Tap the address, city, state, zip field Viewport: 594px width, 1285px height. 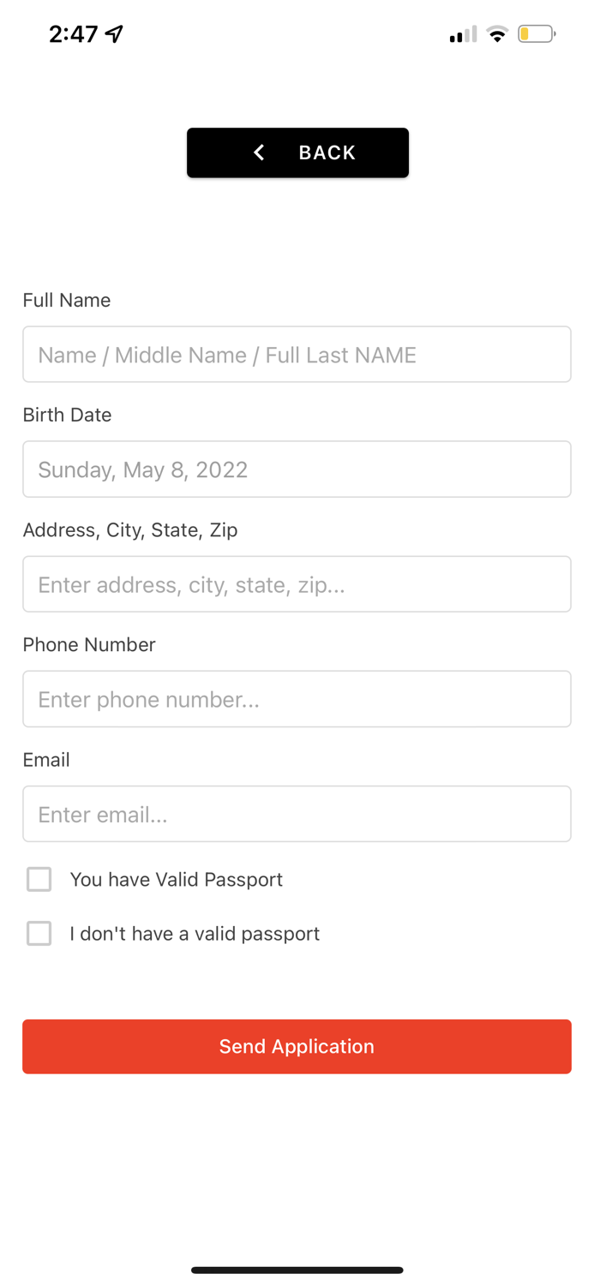[x=297, y=583]
